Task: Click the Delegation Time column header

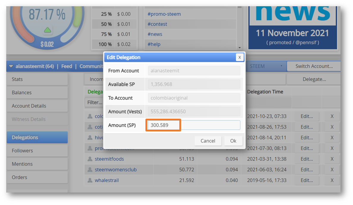Action: pyautogui.click(x=265, y=92)
